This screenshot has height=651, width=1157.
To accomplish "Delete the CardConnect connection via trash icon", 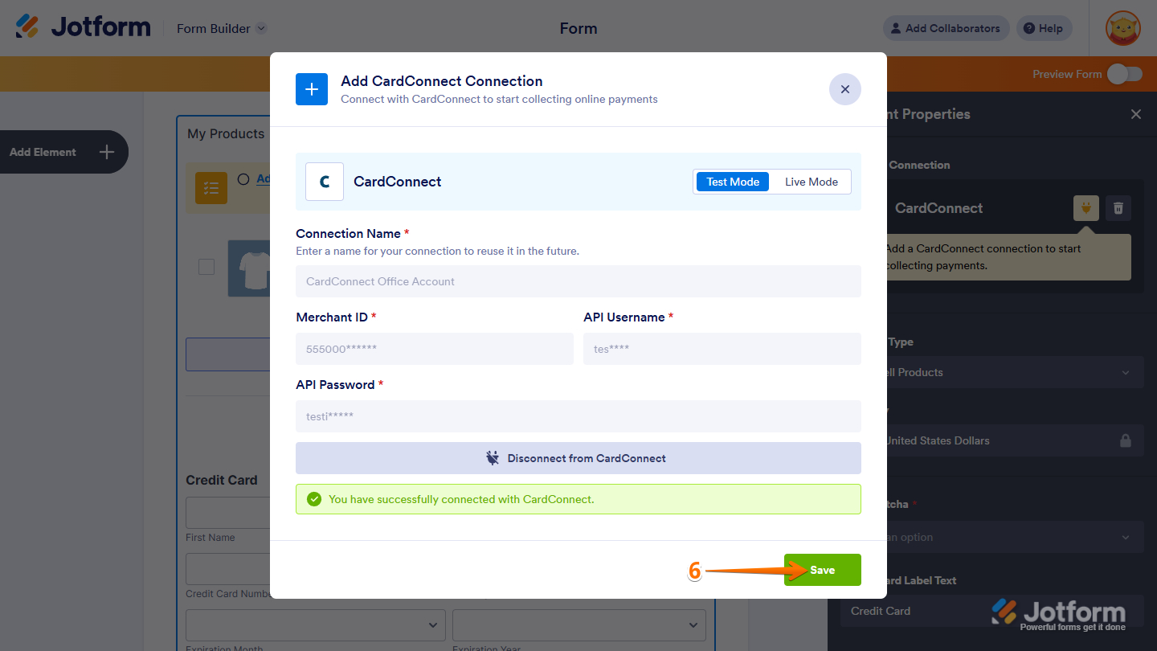I will (x=1118, y=208).
